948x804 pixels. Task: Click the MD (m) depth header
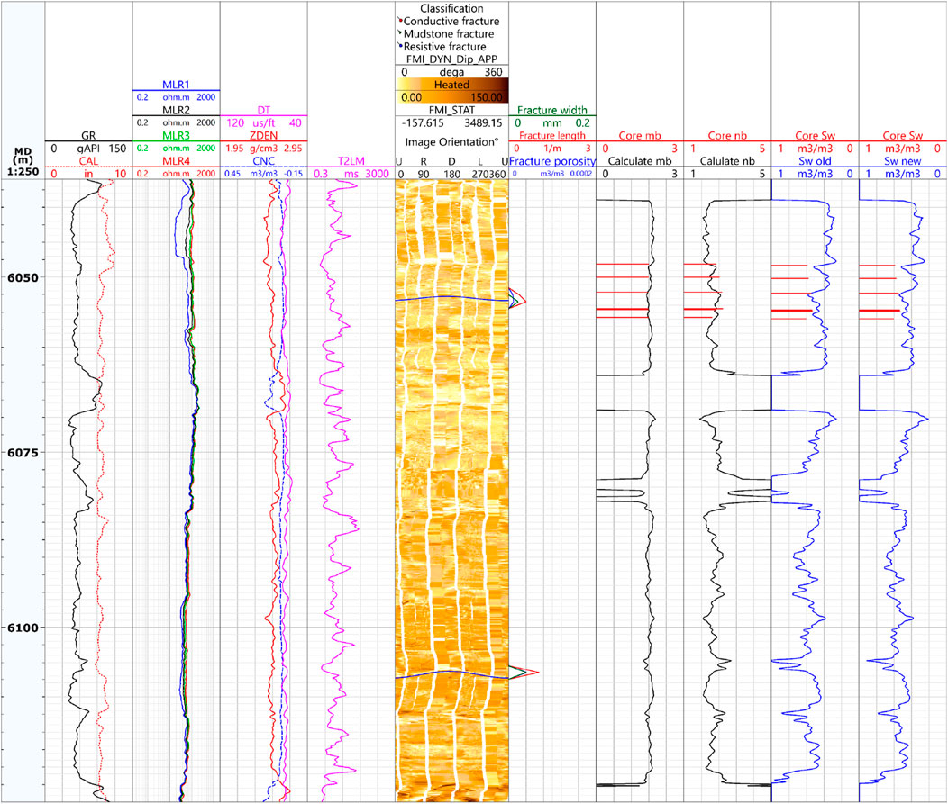[23, 156]
